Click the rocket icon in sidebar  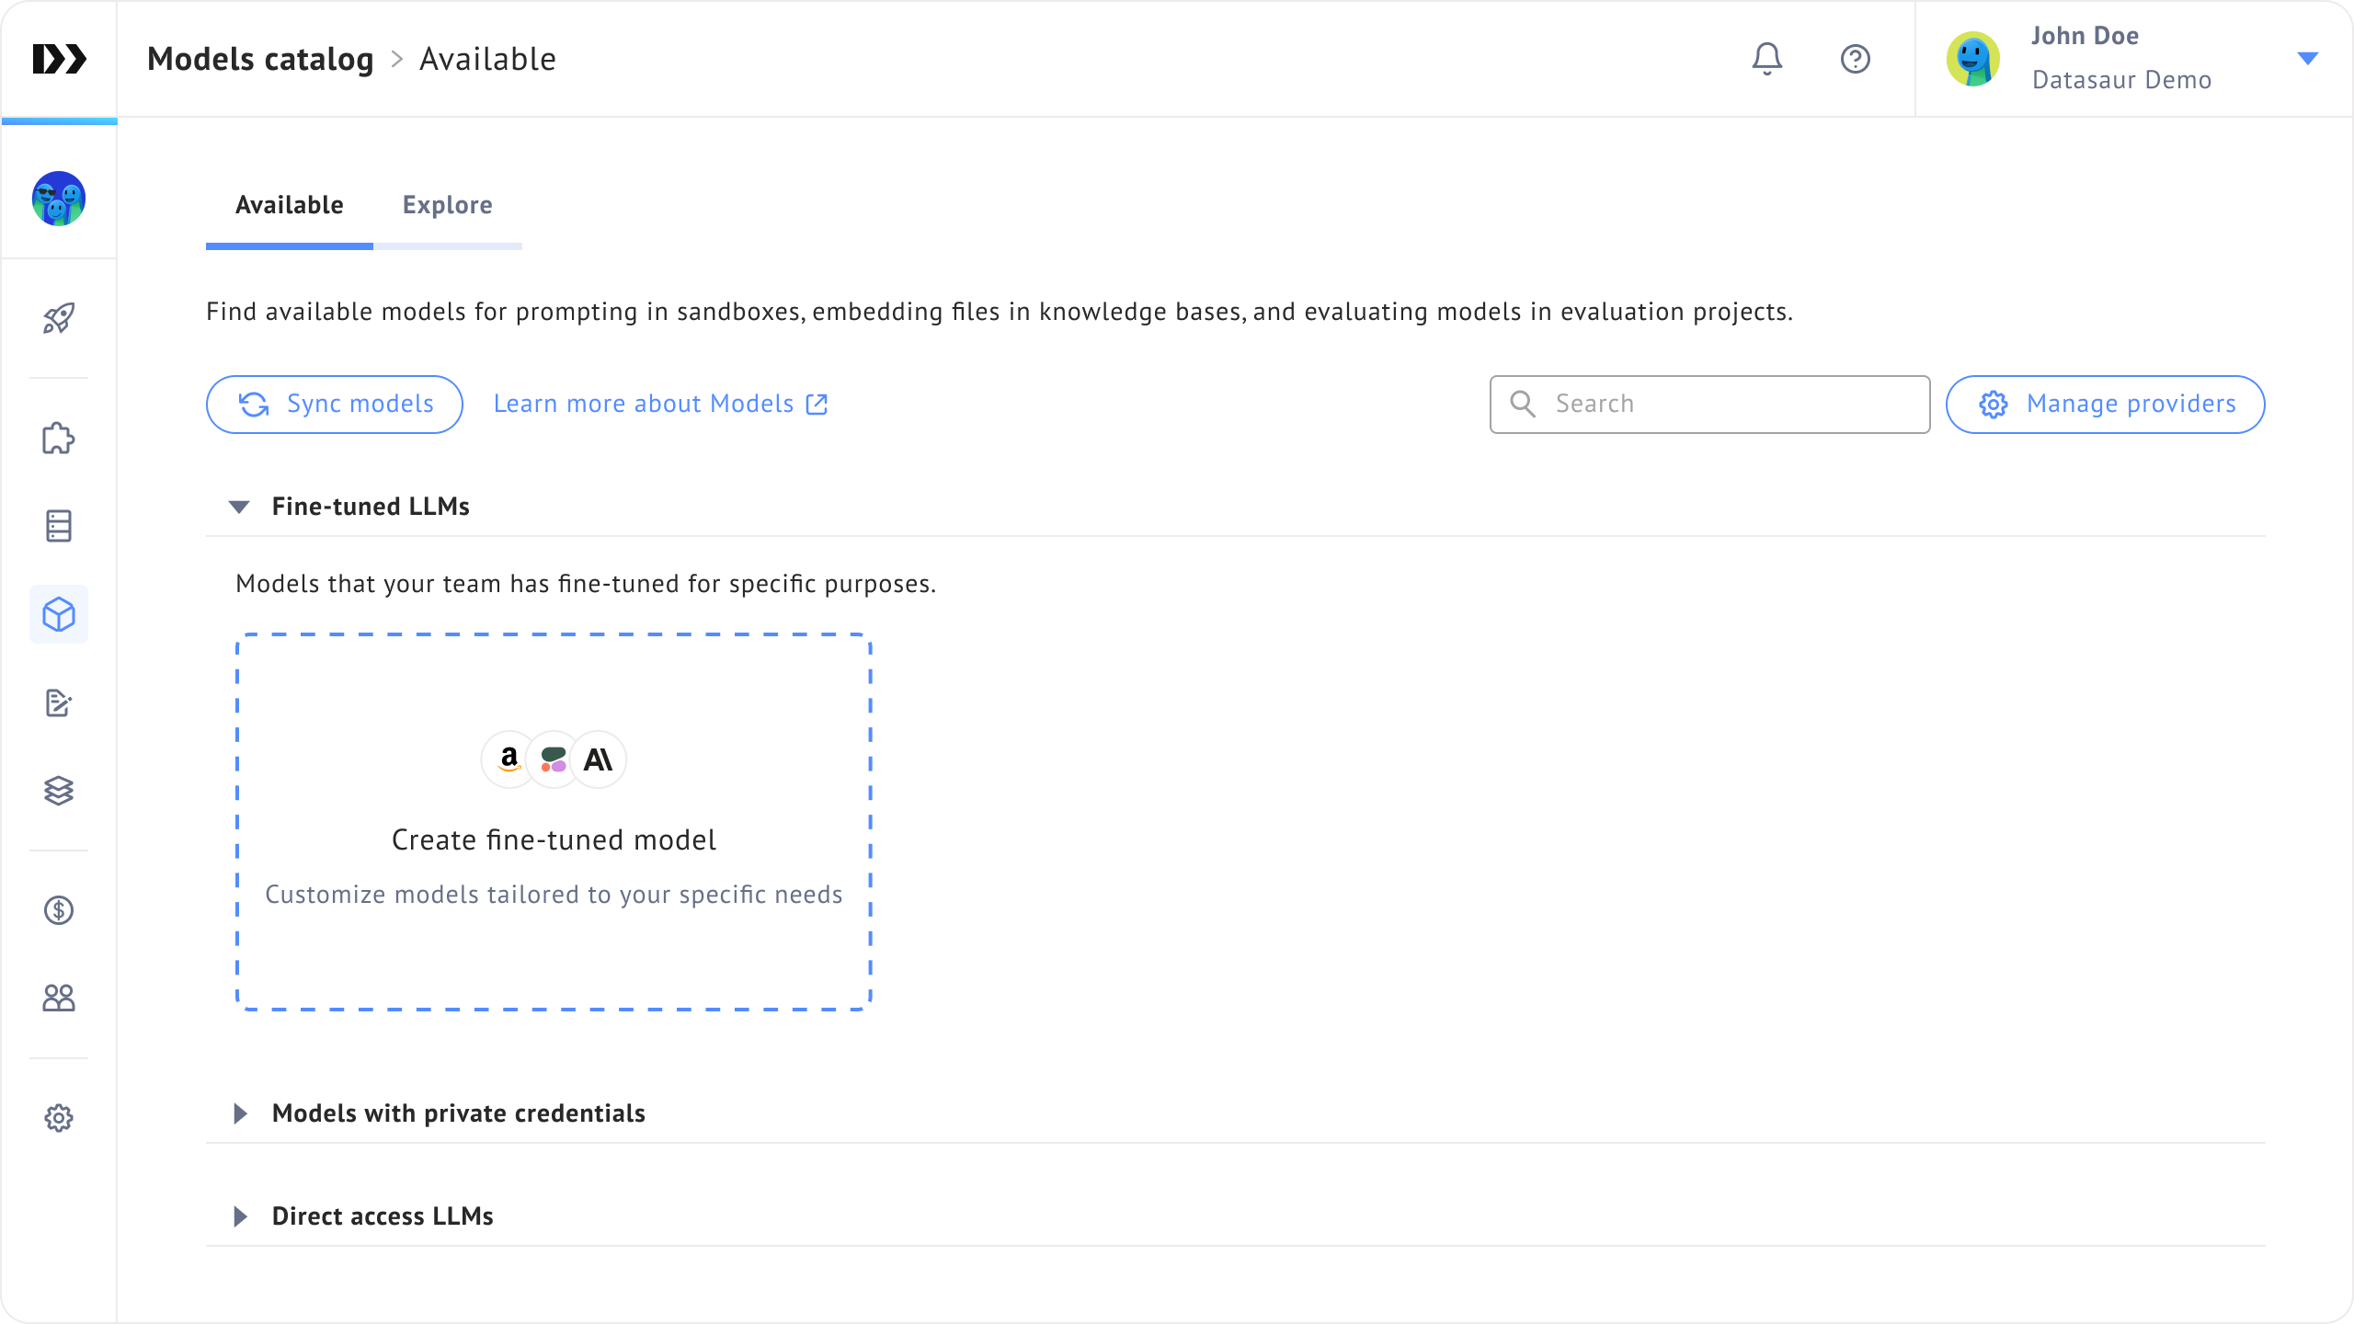(59, 318)
